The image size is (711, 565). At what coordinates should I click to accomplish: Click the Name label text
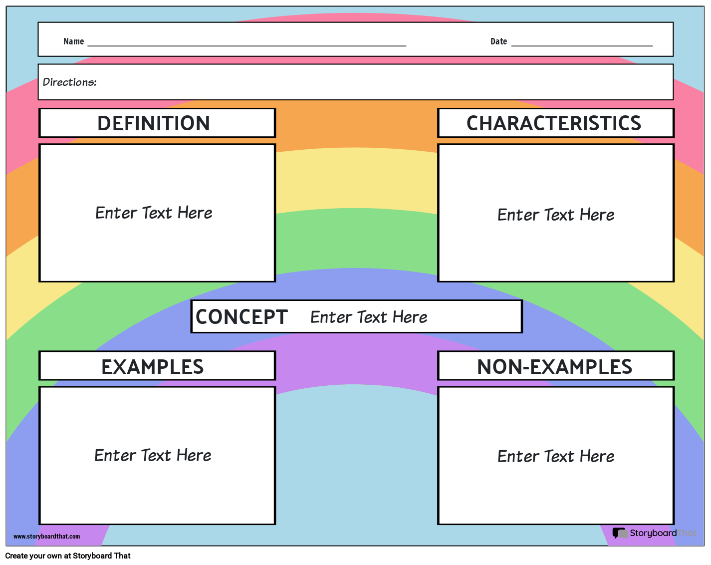(73, 41)
